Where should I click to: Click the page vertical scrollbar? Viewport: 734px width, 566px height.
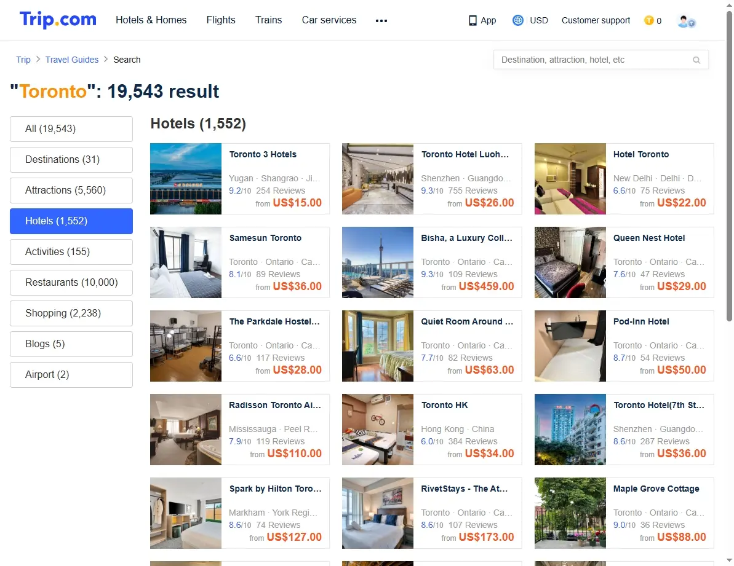pos(729,166)
